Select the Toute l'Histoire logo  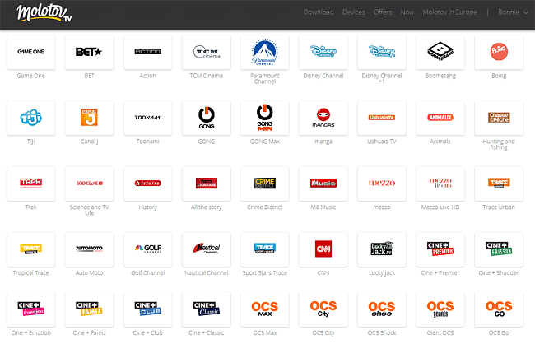(x=207, y=184)
